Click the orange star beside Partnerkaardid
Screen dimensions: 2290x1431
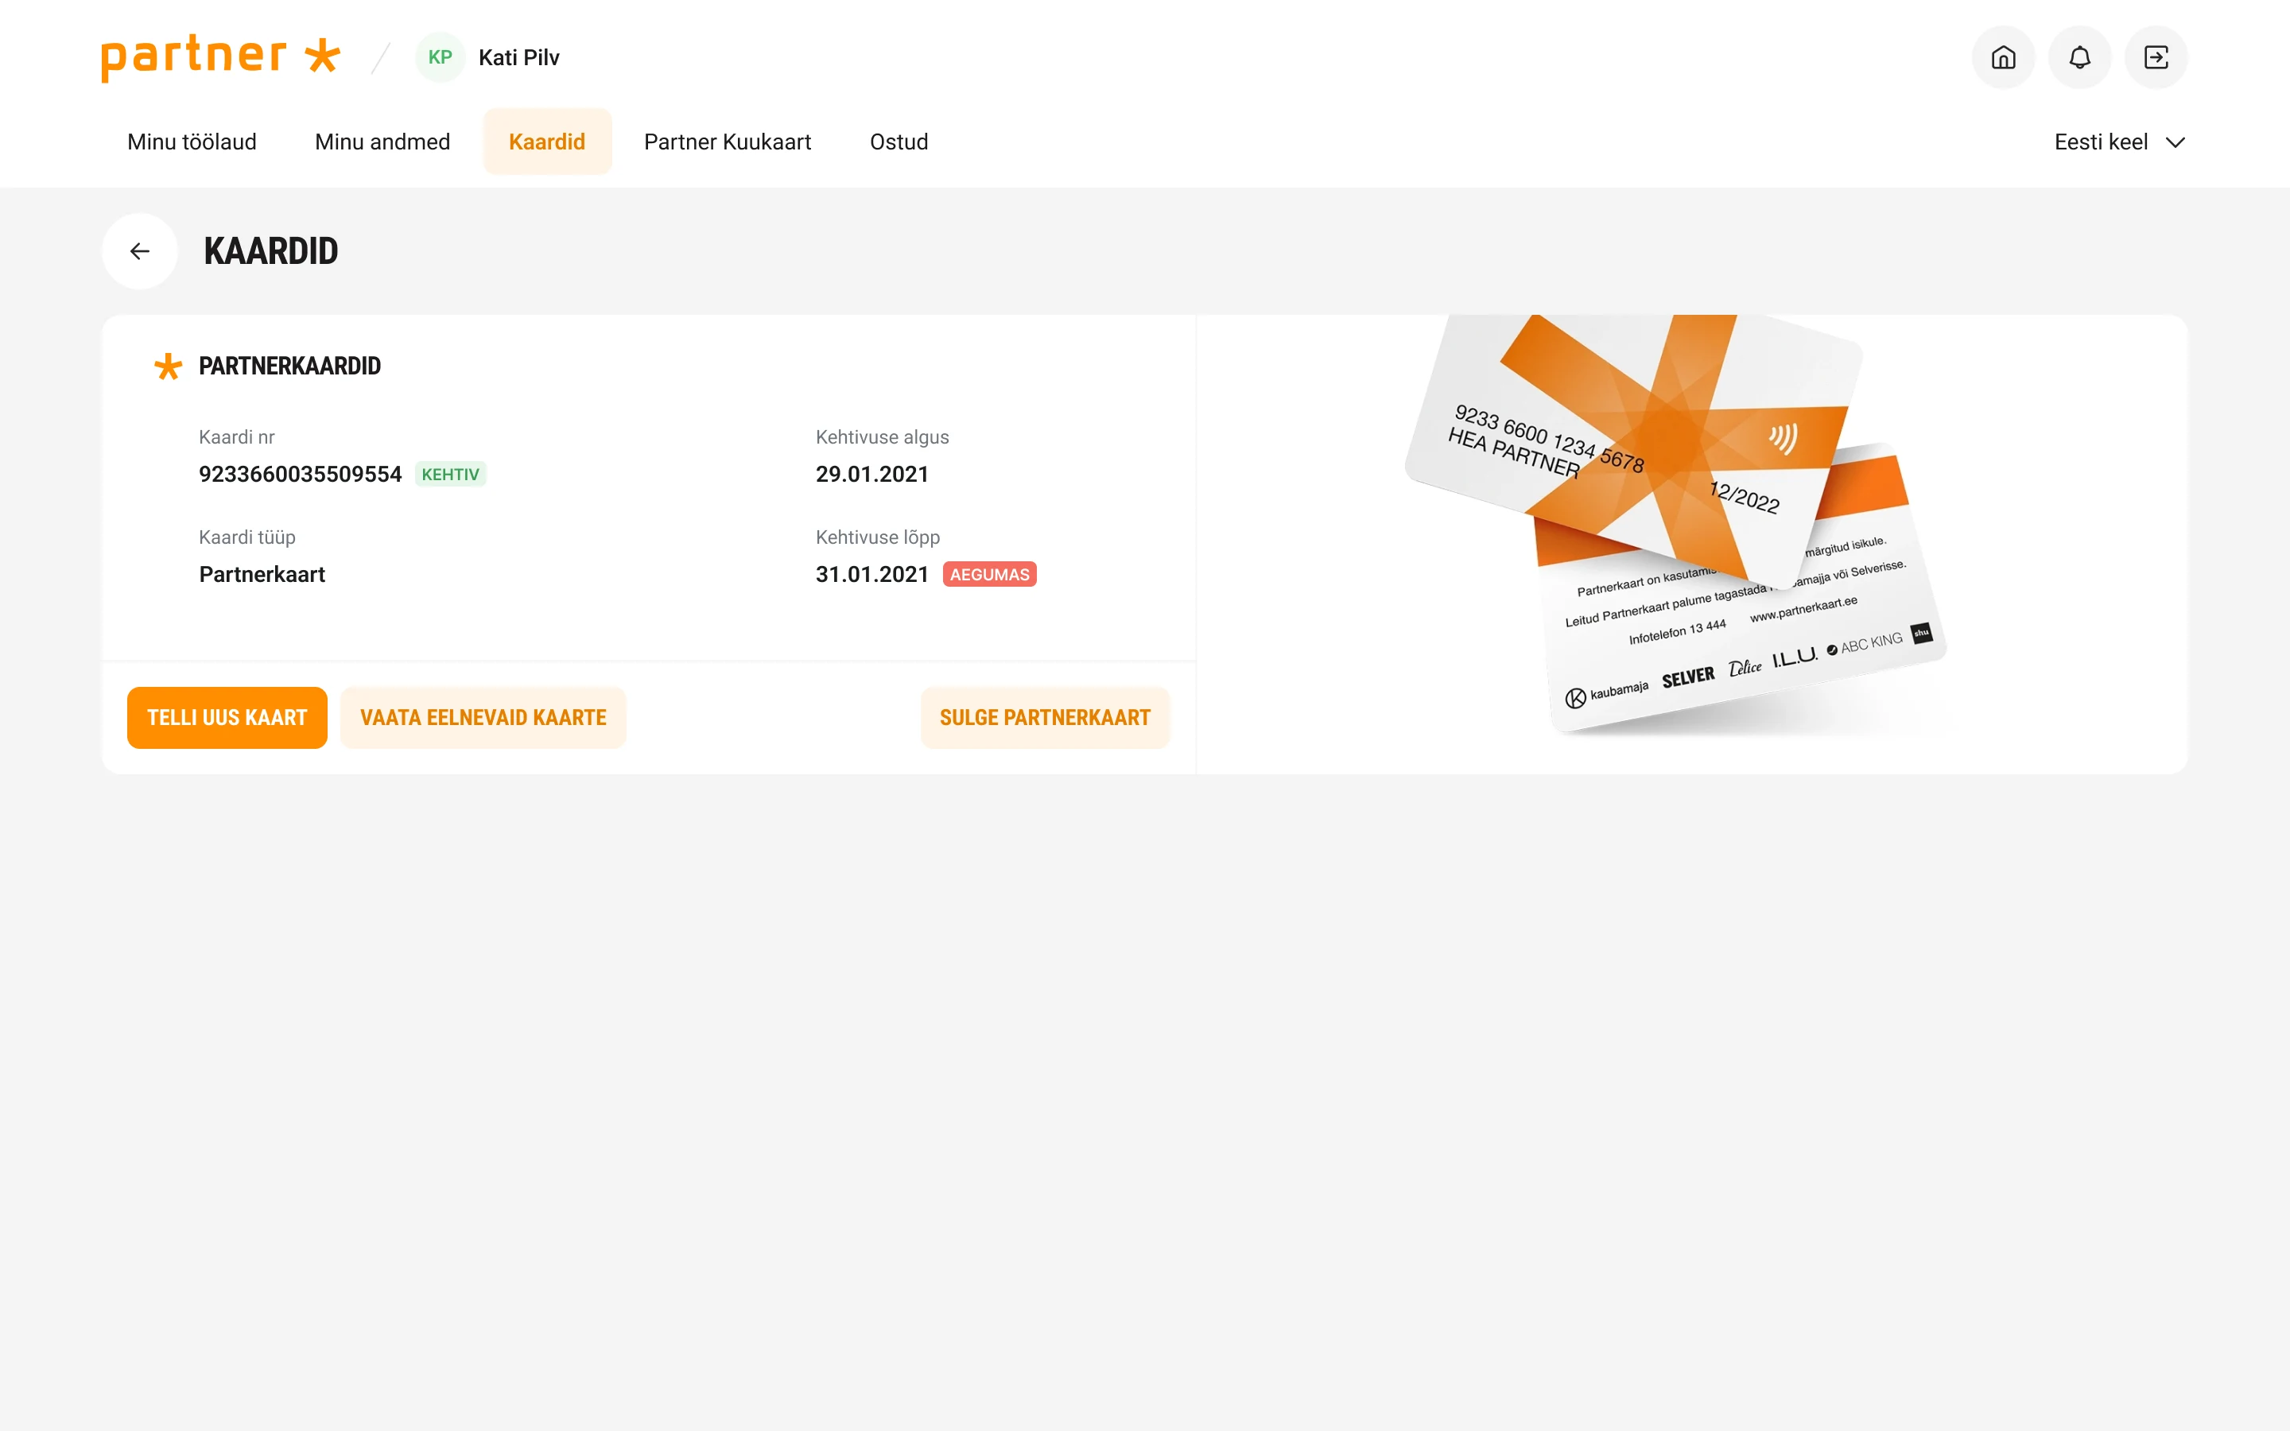pyautogui.click(x=168, y=366)
